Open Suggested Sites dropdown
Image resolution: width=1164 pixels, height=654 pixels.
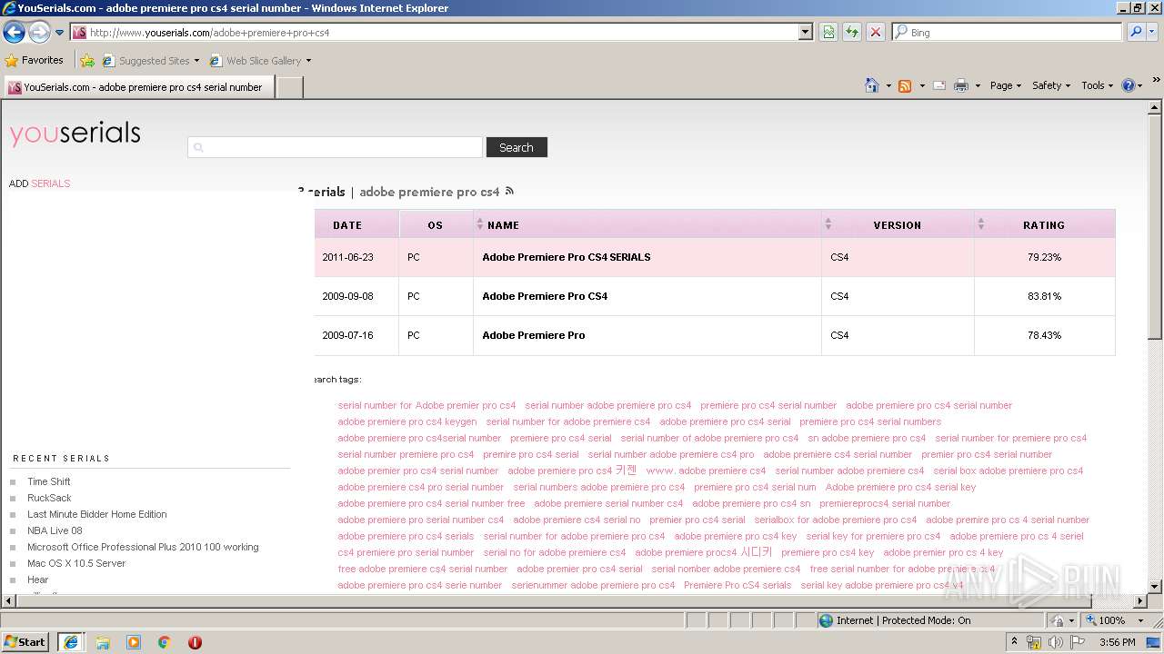tap(150, 61)
